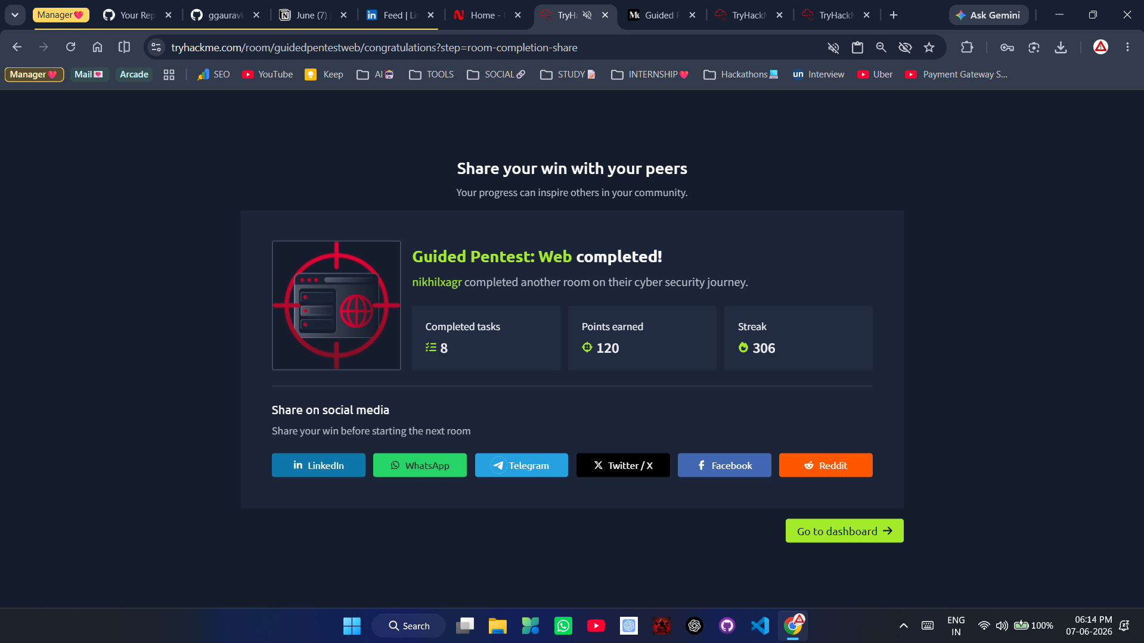Image resolution: width=1144 pixels, height=643 pixels.
Task: Open the WhatsApp taskbar icon
Action: tap(563, 626)
